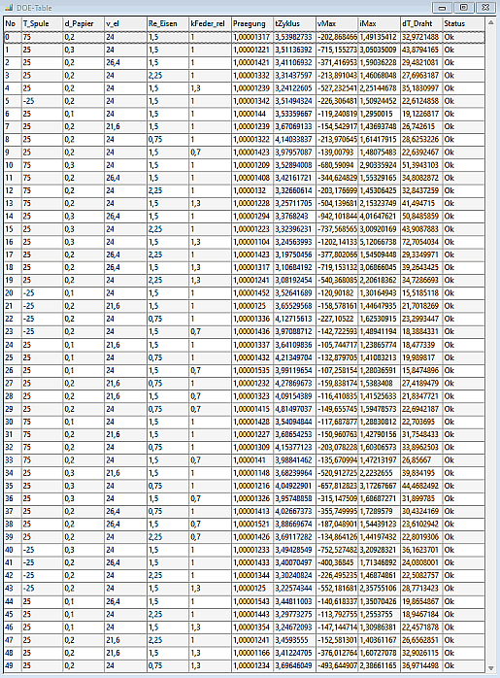This screenshot has width=500, height=678.
Task: Sort by the T_Spule column header
Action: click(42, 23)
